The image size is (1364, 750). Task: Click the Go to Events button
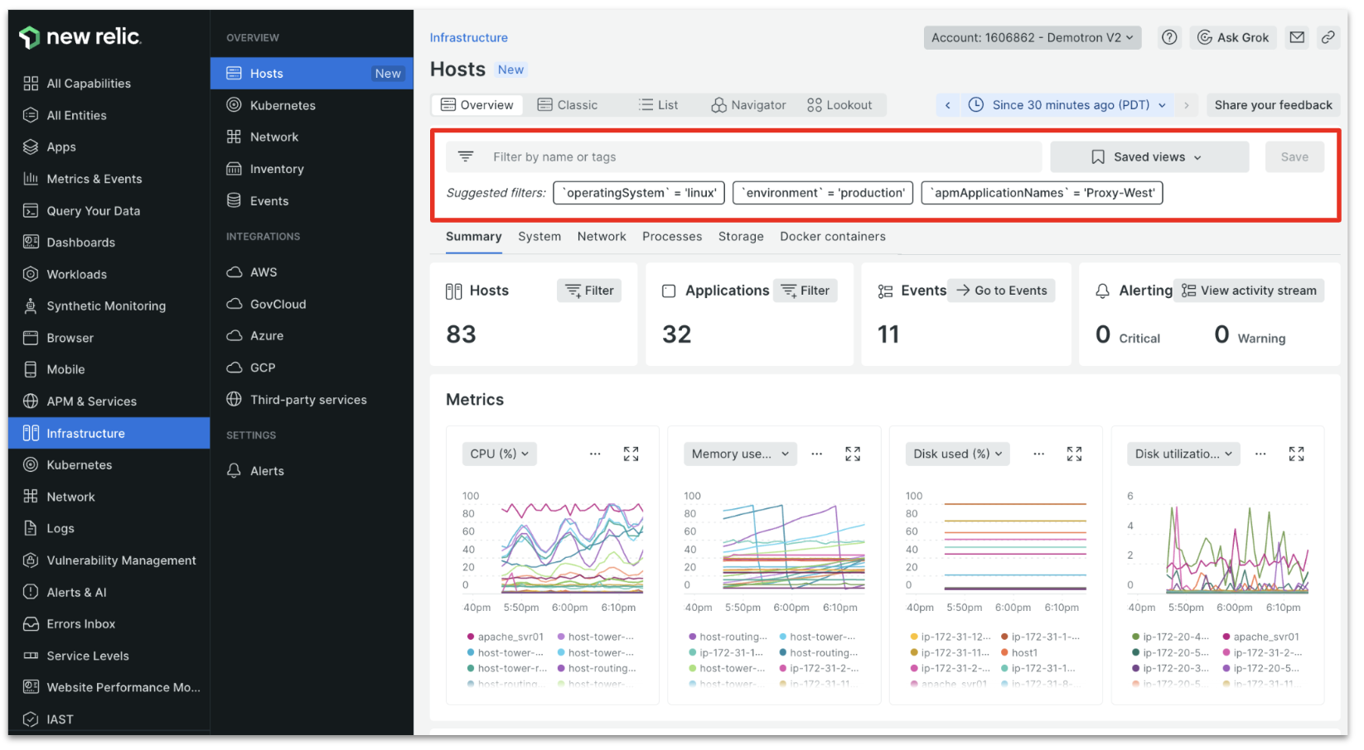click(1001, 291)
